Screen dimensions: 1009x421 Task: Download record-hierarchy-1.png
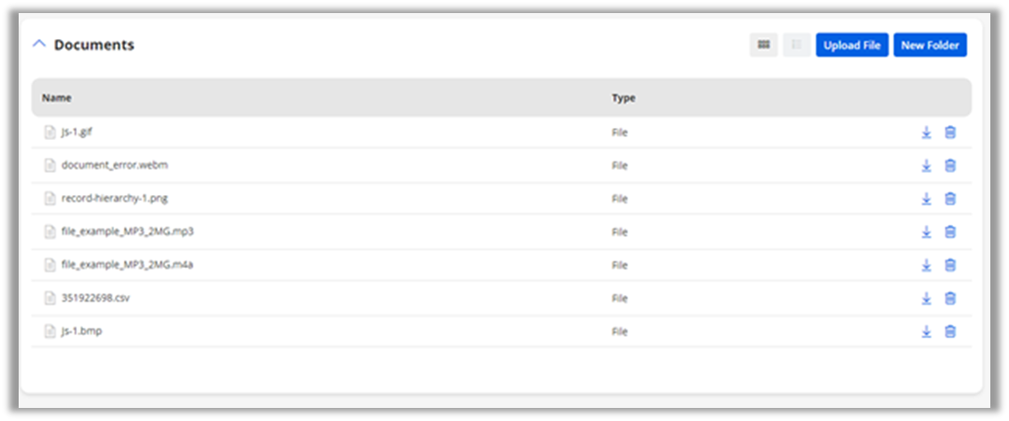tap(926, 199)
